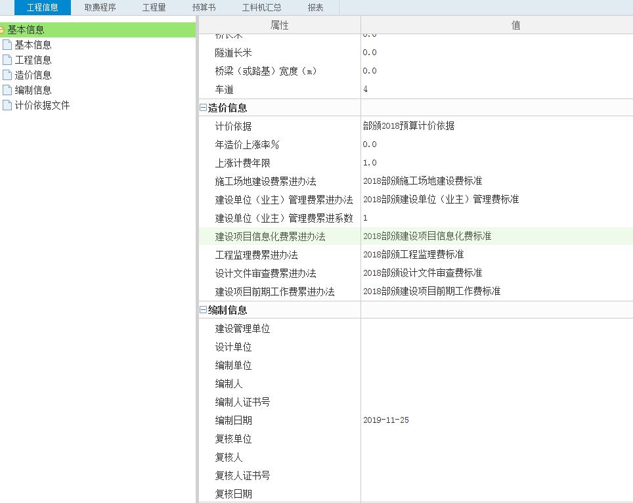
Task: Collapse the 造价信息 property section
Action: coord(204,107)
